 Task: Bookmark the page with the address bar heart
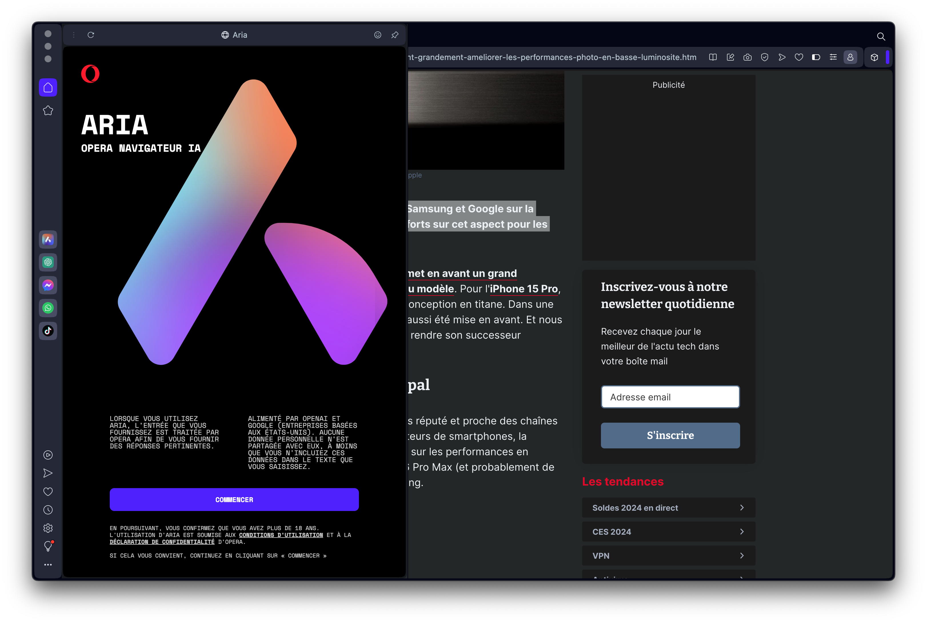click(799, 57)
